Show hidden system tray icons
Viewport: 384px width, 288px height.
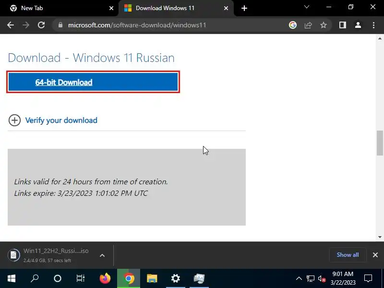click(x=299, y=278)
